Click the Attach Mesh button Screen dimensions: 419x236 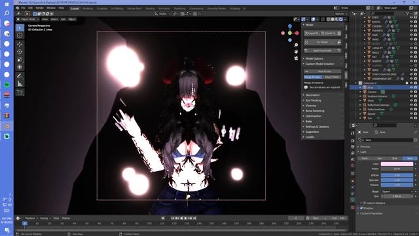(x=332, y=77)
